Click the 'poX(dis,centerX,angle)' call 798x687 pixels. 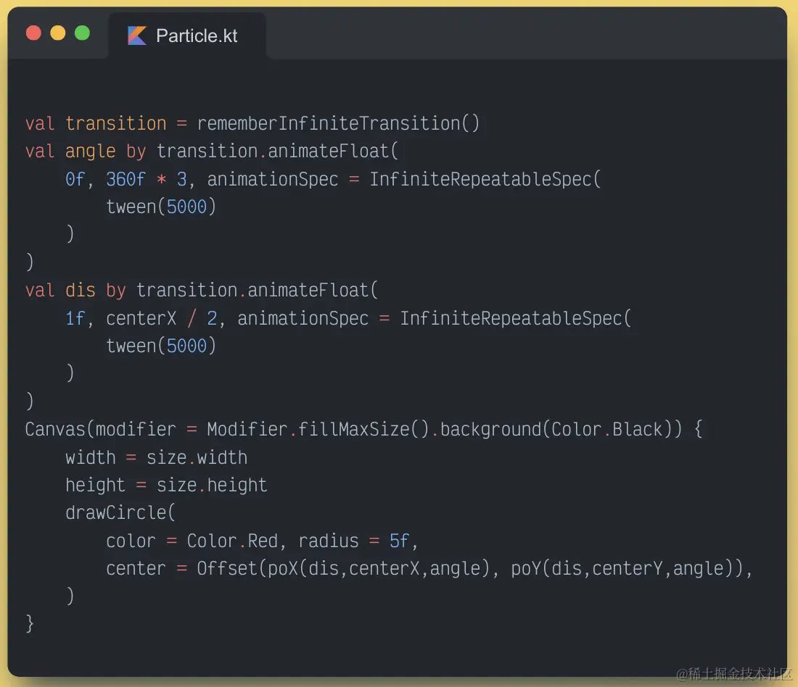click(x=379, y=569)
